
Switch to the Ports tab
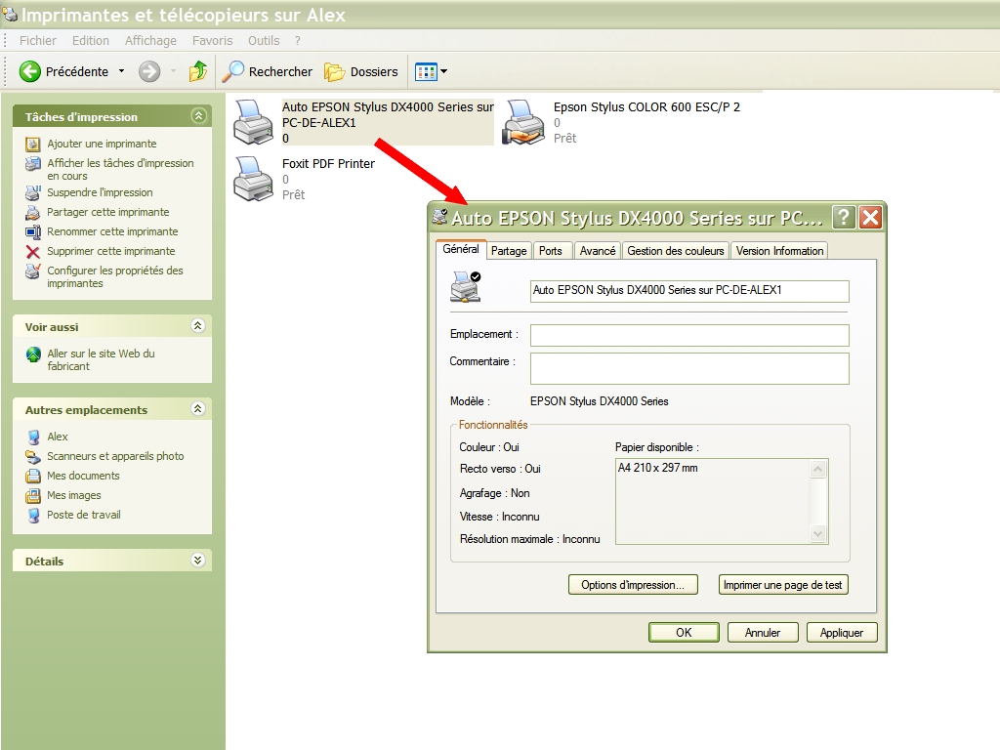point(551,251)
